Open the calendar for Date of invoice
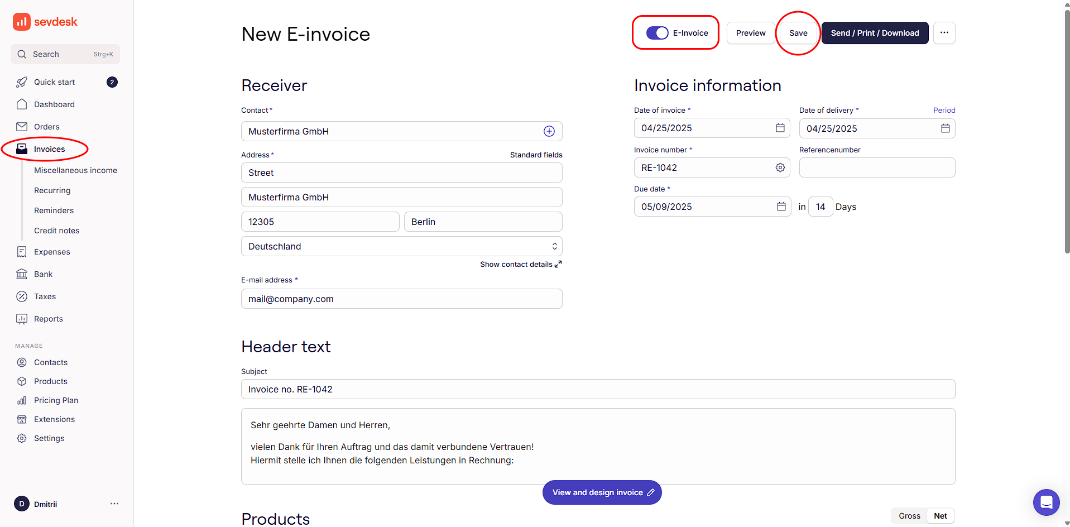Image resolution: width=1070 pixels, height=527 pixels. pyautogui.click(x=779, y=128)
